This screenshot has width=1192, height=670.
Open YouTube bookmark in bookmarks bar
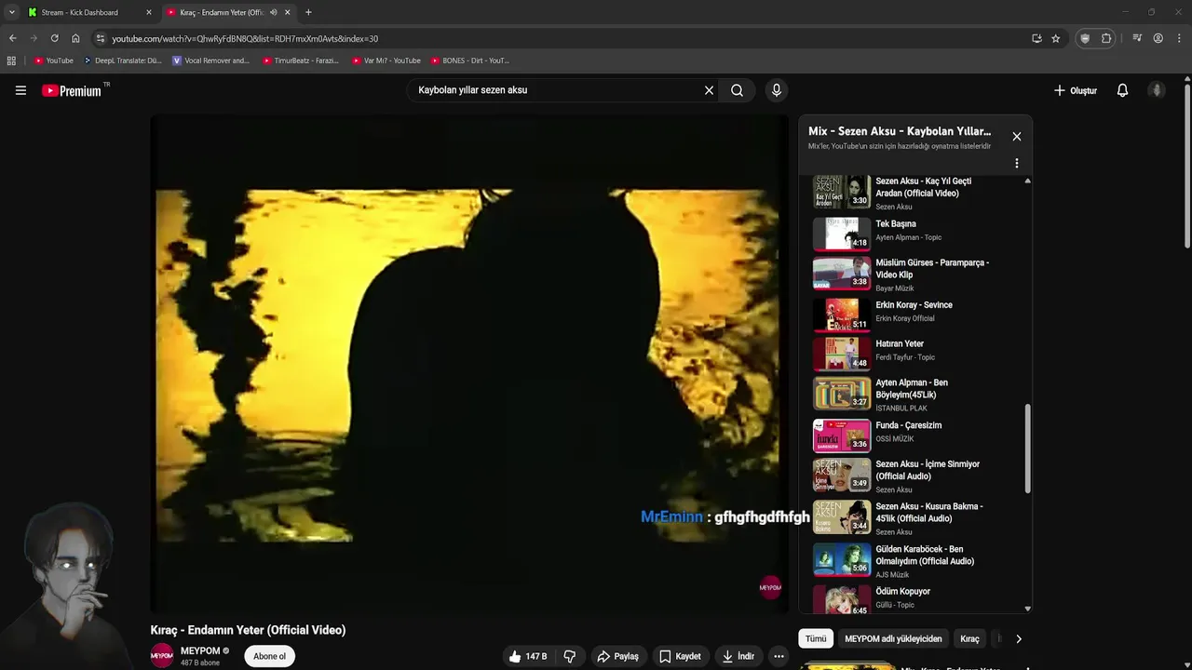pyautogui.click(x=54, y=60)
